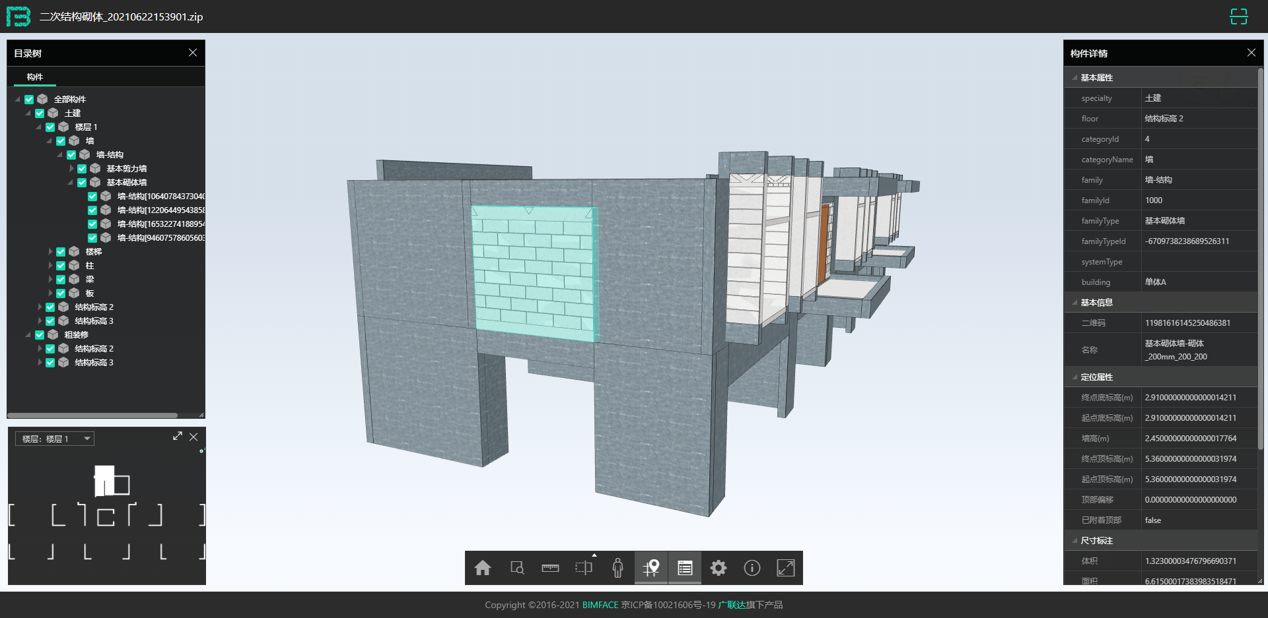Expand the minimap to larger view
This screenshot has width=1268, height=618.
[x=178, y=436]
